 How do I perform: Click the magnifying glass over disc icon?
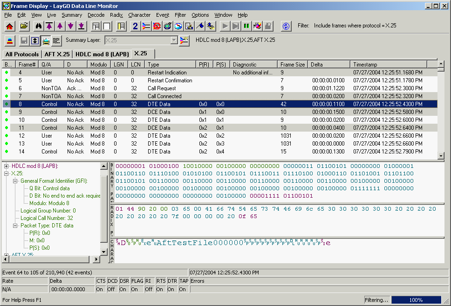[x=167, y=26]
